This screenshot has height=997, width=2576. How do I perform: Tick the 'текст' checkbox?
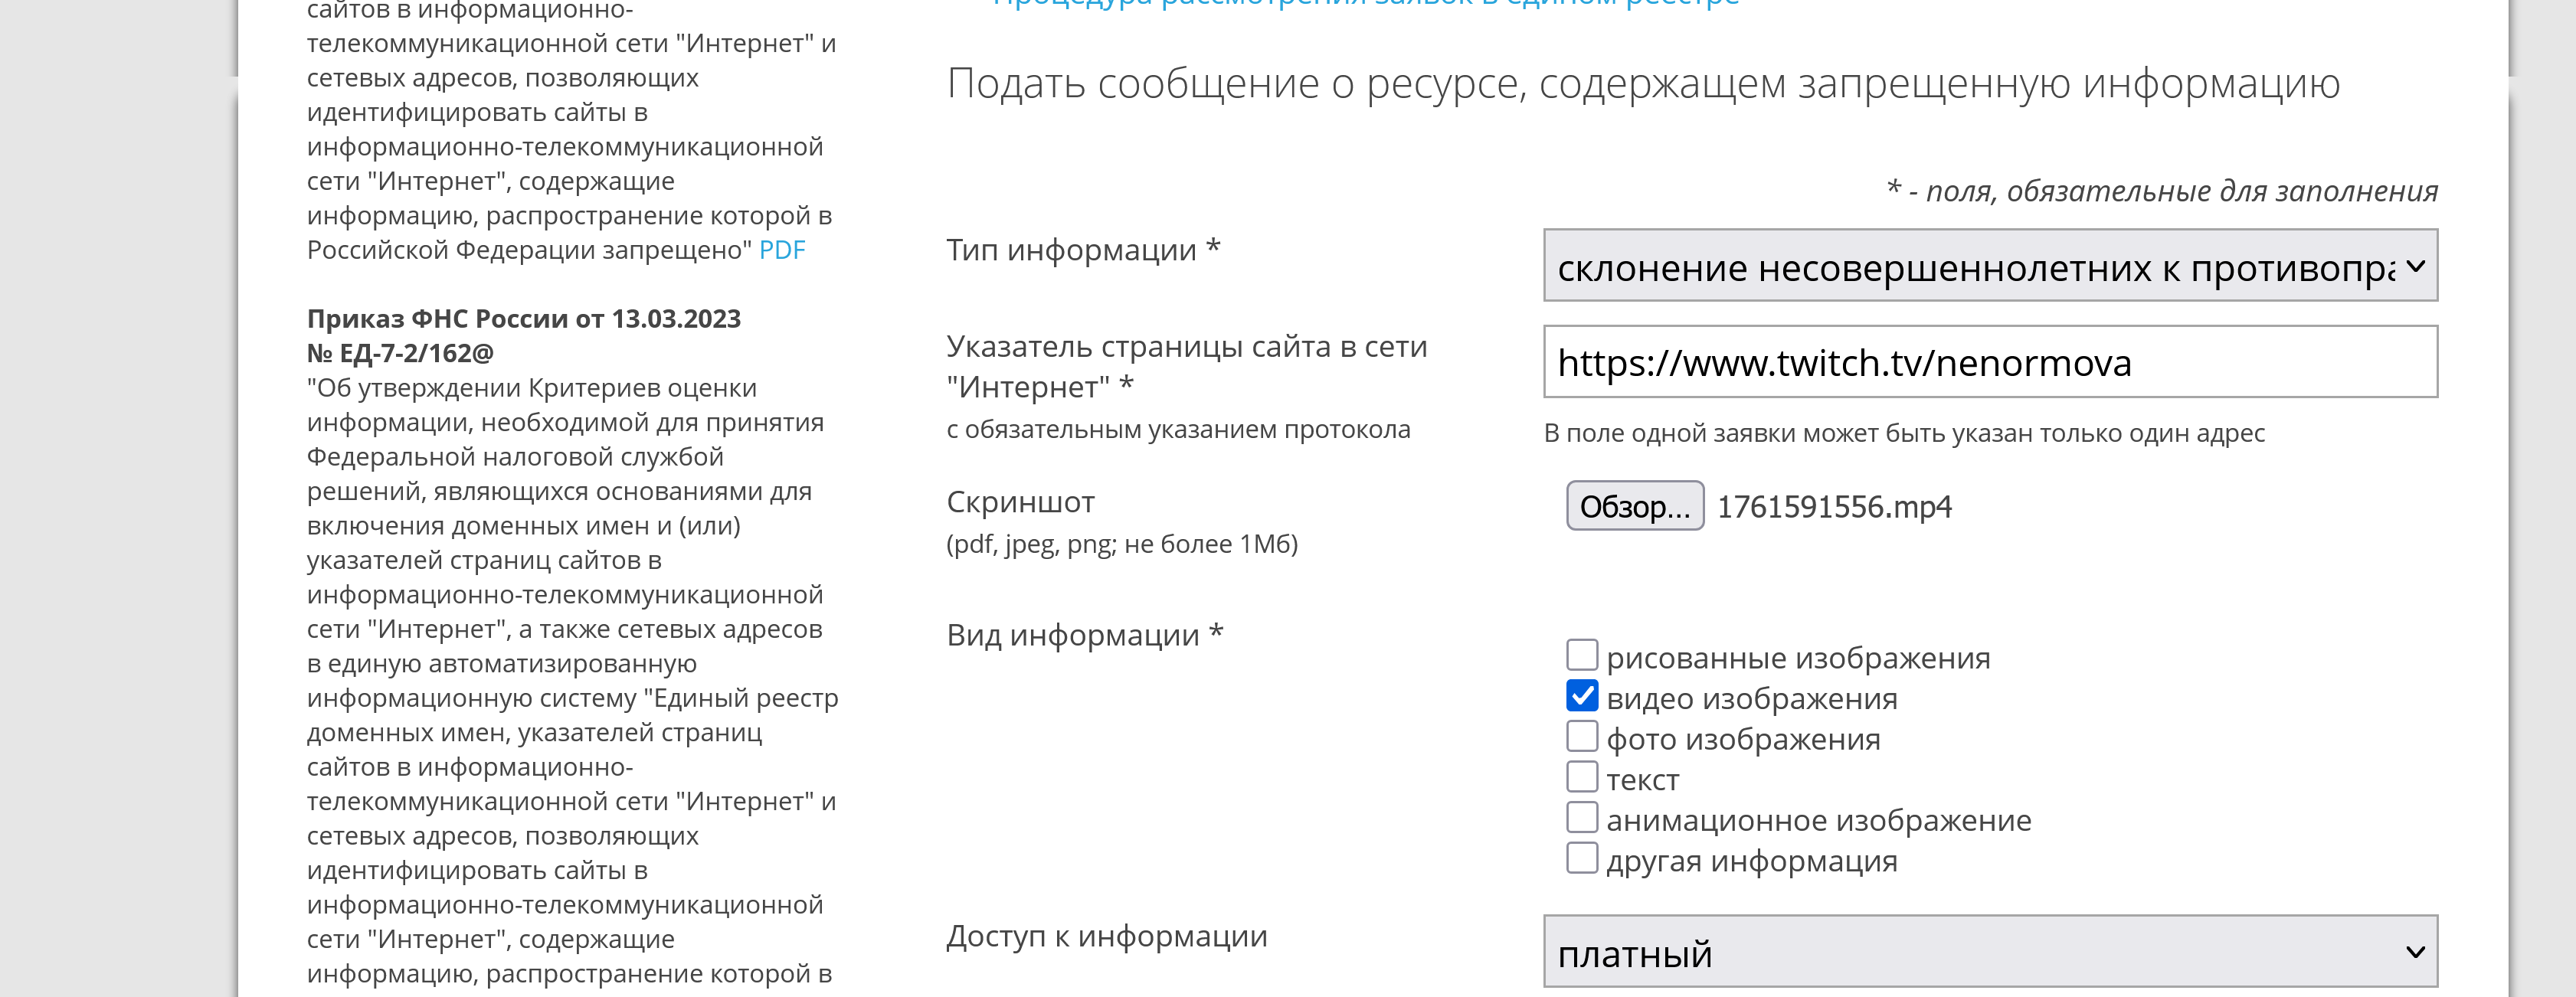coord(1581,777)
